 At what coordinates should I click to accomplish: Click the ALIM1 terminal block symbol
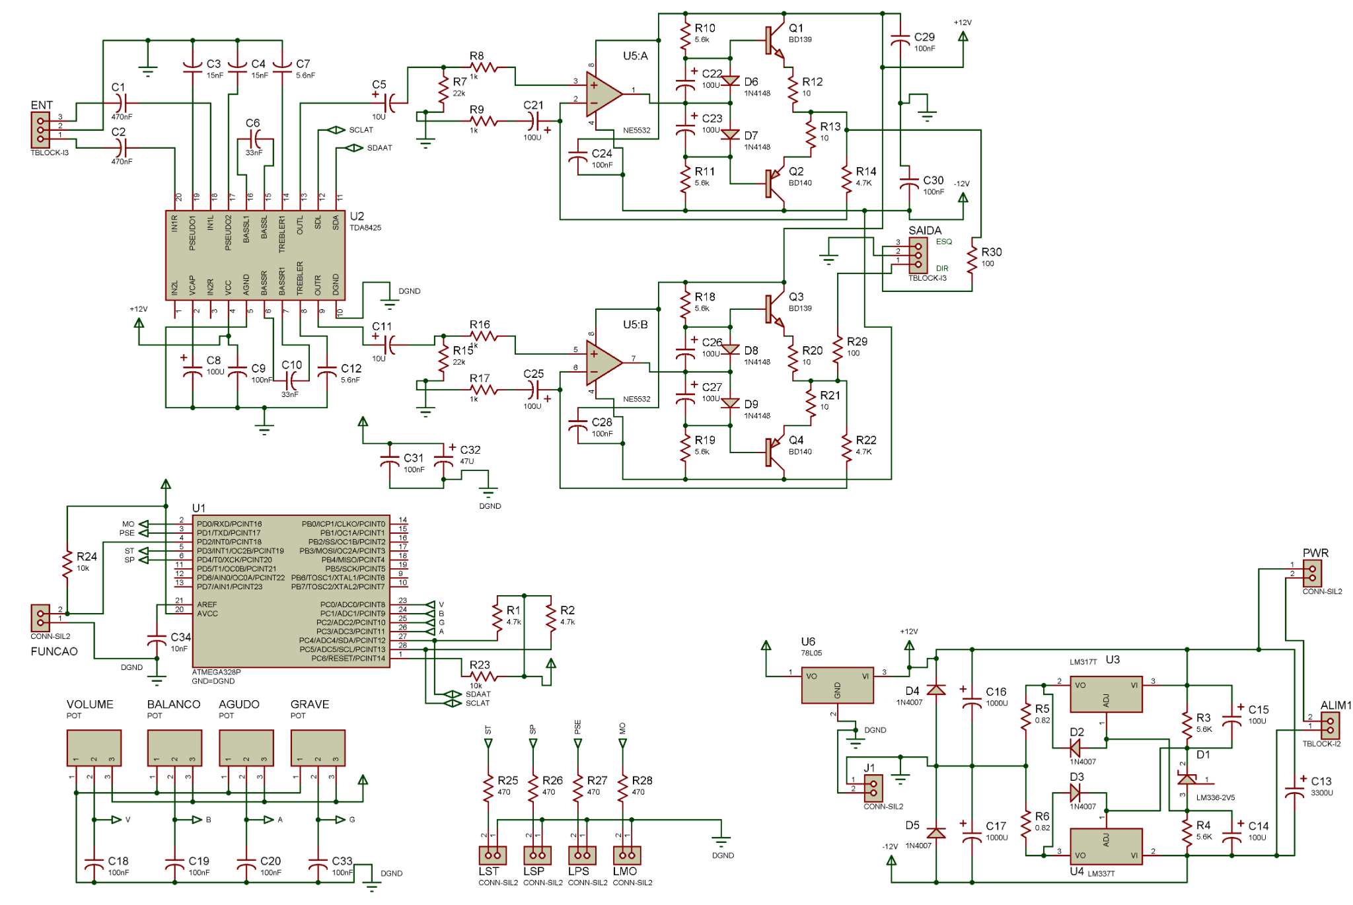[x=1330, y=725]
